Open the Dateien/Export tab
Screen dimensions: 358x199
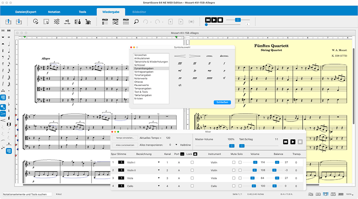point(26,12)
